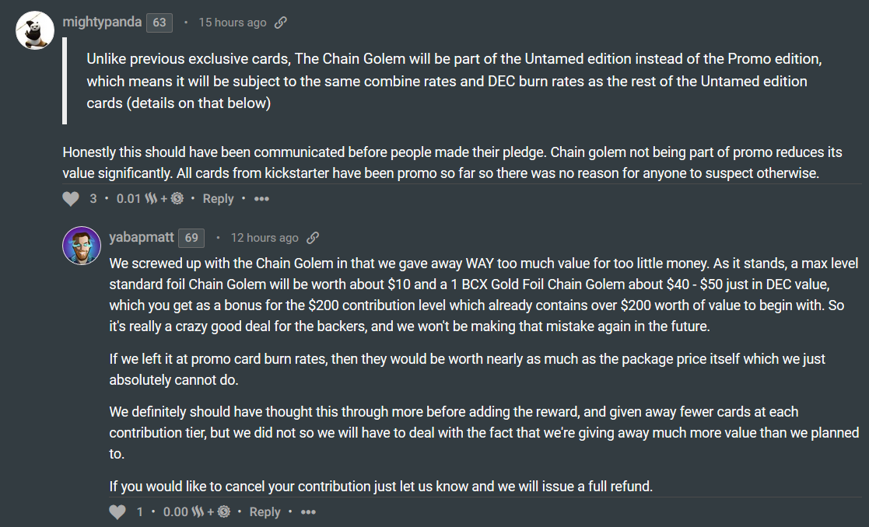This screenshot has height=527, width=869.
Task: Open mightypanda's panda avatar profile picture
Action: pos(34,31)
